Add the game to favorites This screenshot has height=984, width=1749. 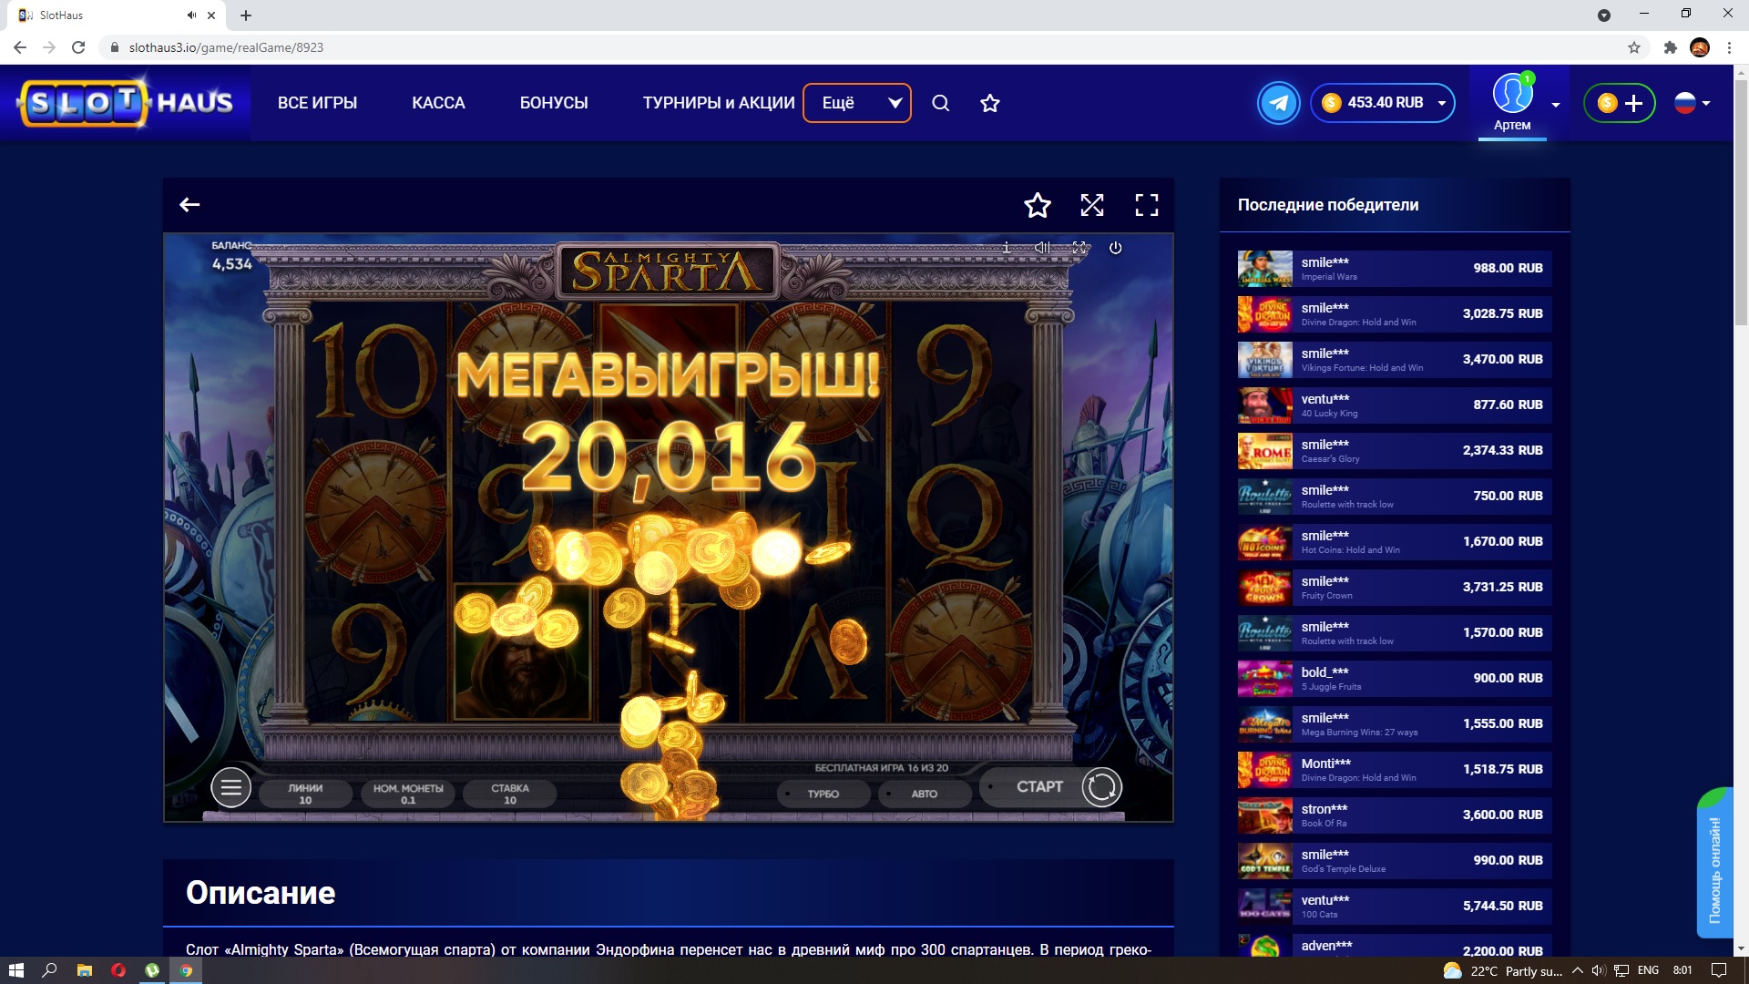(1037, 205)
